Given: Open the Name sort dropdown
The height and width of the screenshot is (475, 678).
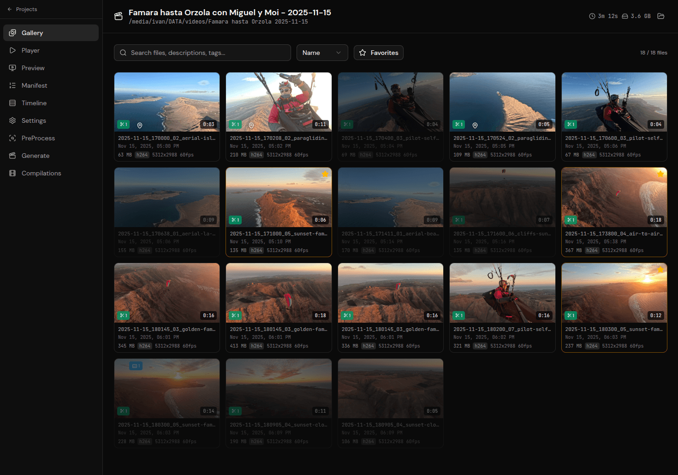Looking at the screenshot, I should (x=321, y=53).
